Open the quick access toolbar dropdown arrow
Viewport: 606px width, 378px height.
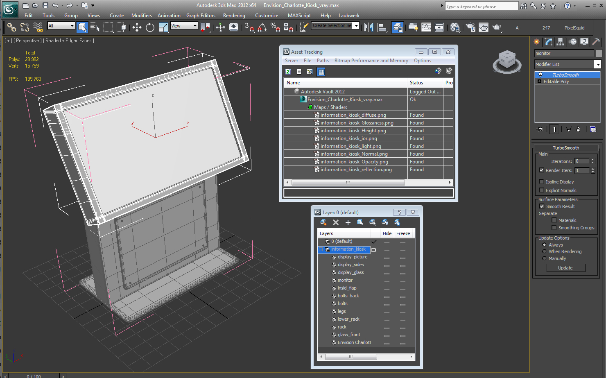pyautogui.click(x=93, y=5)
